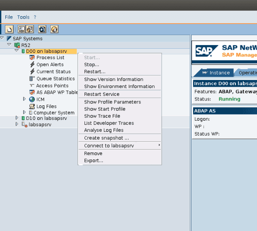Select the Open Alerts tree item
257x231 pixels.
50,64
